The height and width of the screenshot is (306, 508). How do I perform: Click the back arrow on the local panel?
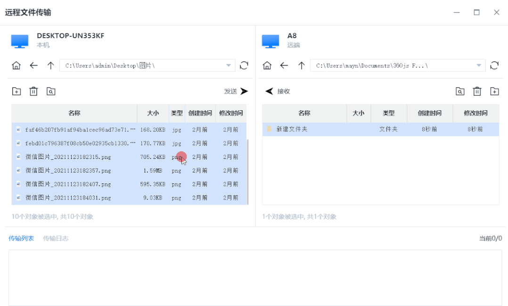tap(33, 66)
